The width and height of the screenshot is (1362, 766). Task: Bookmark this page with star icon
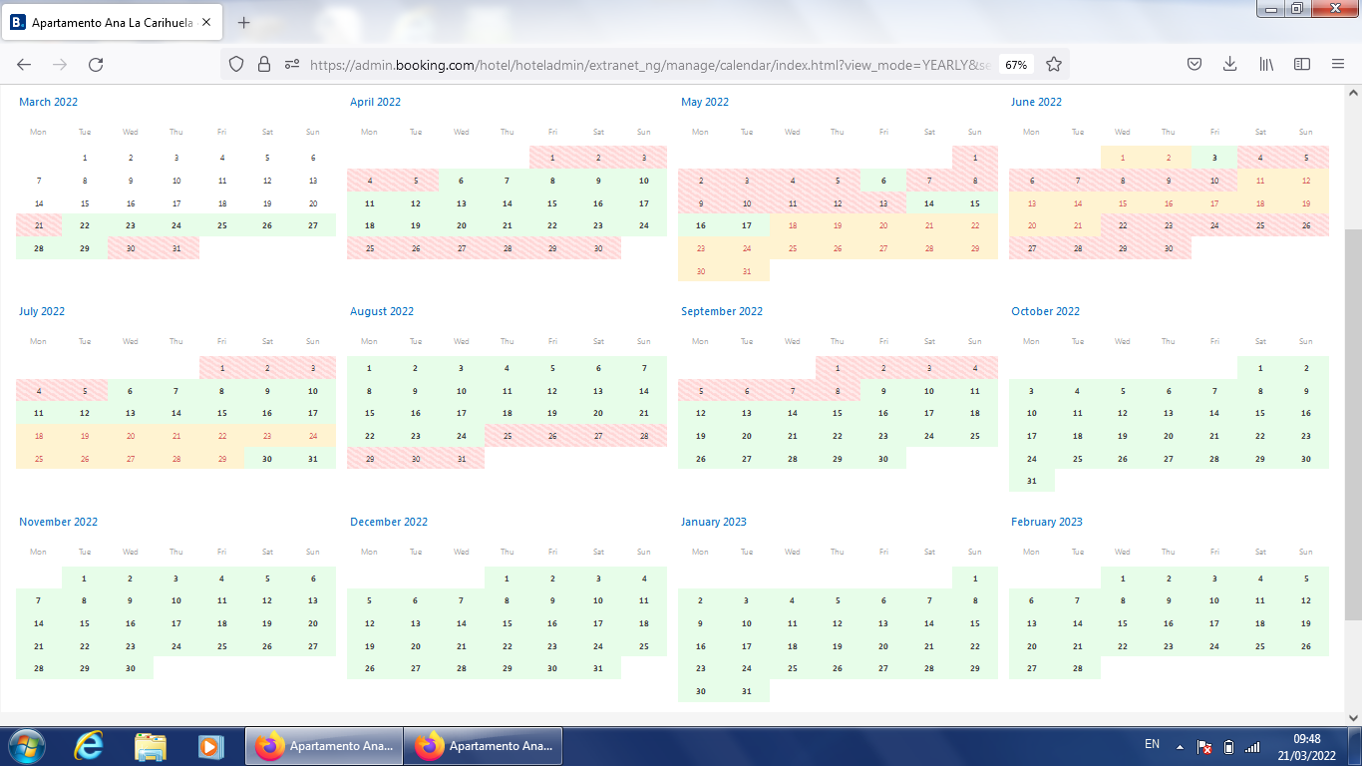[x=1054, y=64]
